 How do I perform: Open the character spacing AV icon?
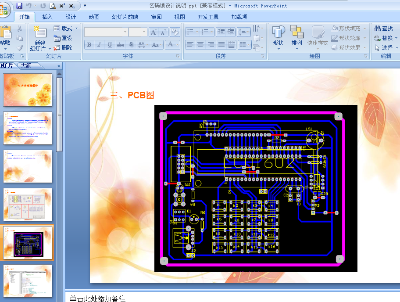pyautogui.click(x=143, y=45)
